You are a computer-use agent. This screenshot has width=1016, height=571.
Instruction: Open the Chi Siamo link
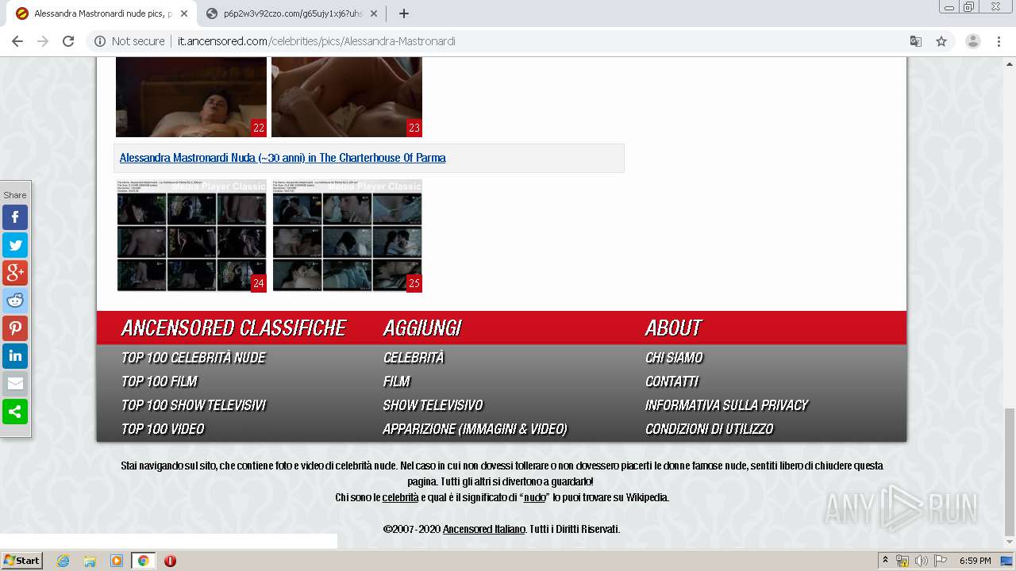click(674, 358)
